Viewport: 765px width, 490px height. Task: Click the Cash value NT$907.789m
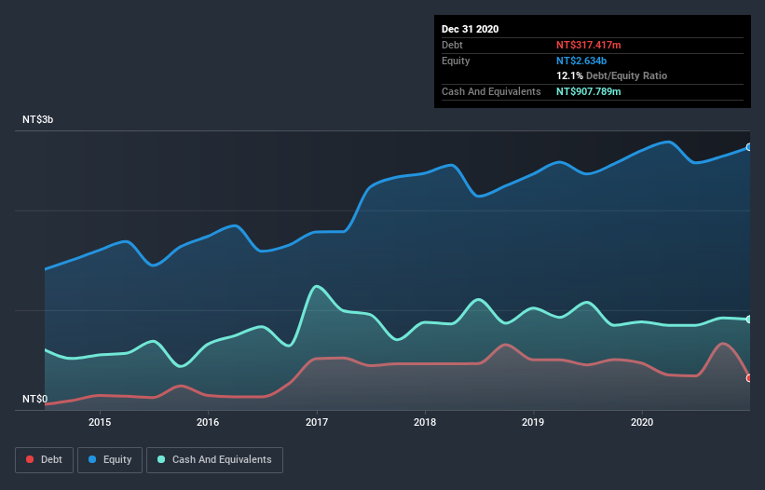[588, 91]
